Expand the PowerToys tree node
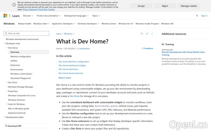 pyautogui.click(x=7, y=91)
